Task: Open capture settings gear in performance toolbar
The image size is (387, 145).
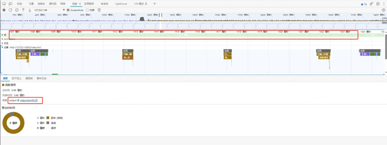Action: click(383, 10)
